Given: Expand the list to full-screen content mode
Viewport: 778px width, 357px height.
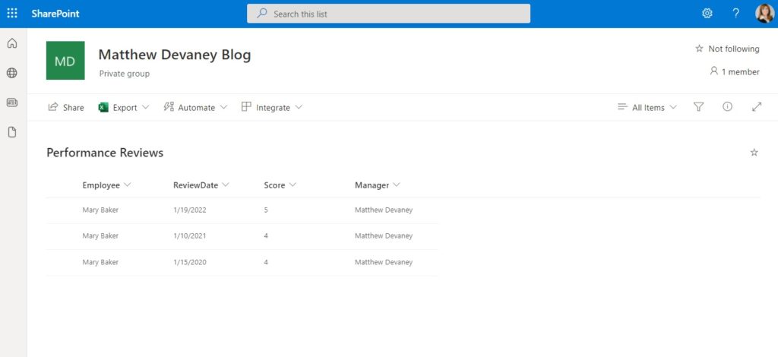Looking at the screenshot, I should tap(757, 106).
